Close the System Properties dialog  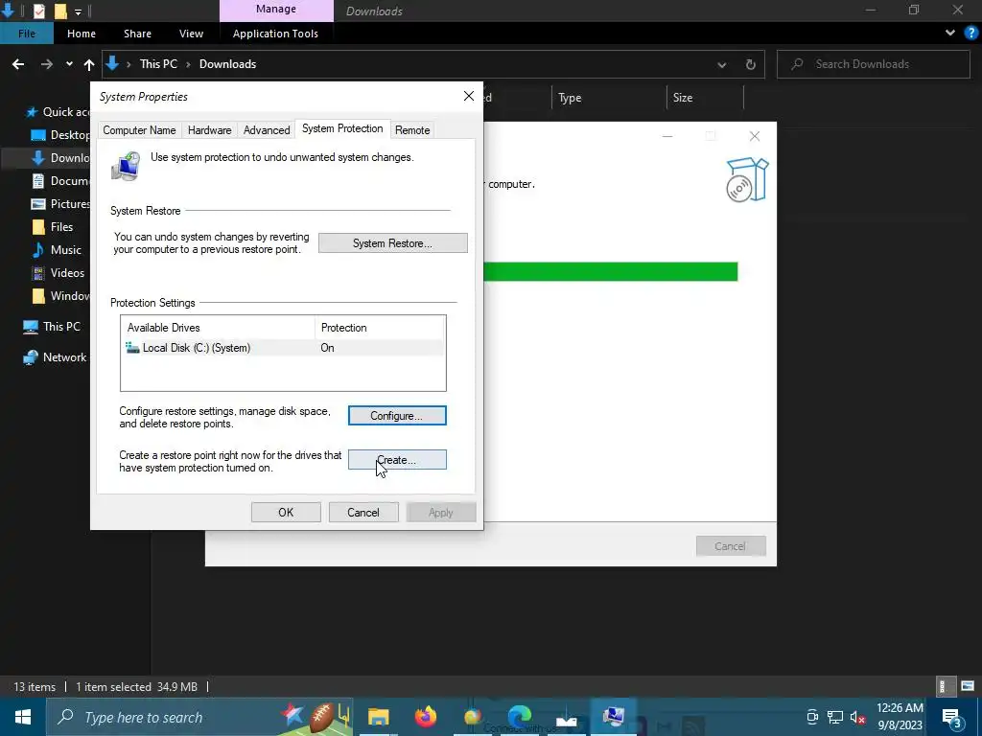tap(468, 96)
